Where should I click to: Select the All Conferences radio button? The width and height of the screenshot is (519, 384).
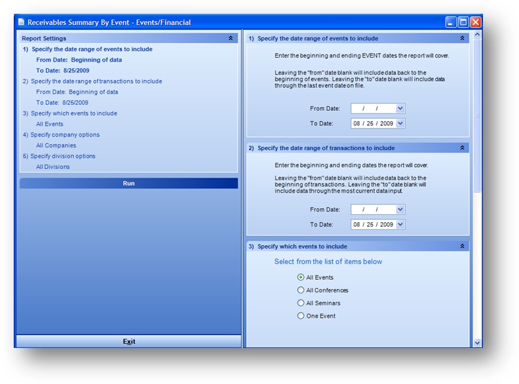301,290
